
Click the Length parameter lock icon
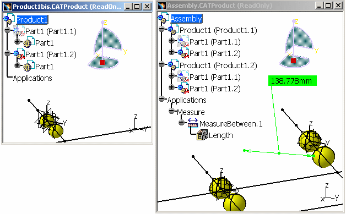[x=202, y=135]
